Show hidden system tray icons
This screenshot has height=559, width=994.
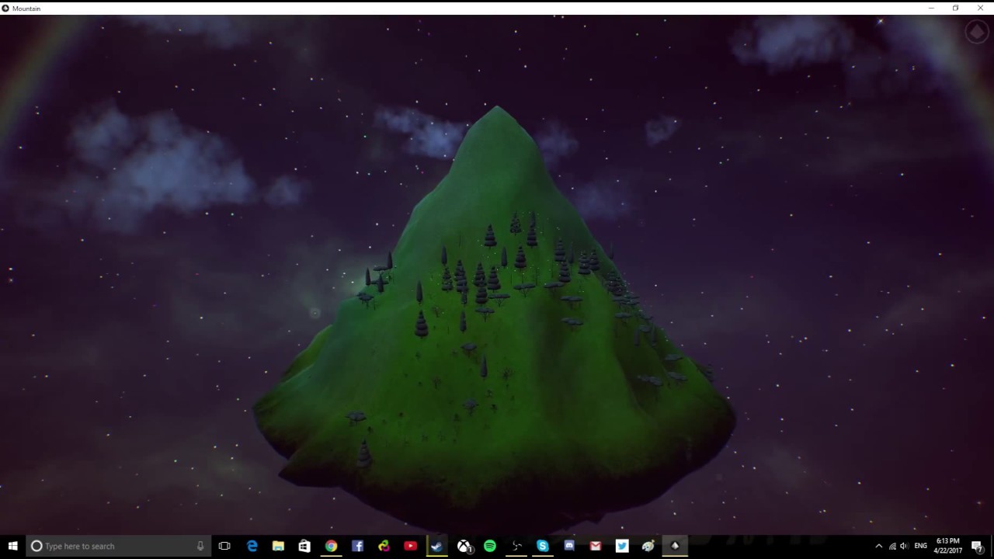tap(878, 546)
